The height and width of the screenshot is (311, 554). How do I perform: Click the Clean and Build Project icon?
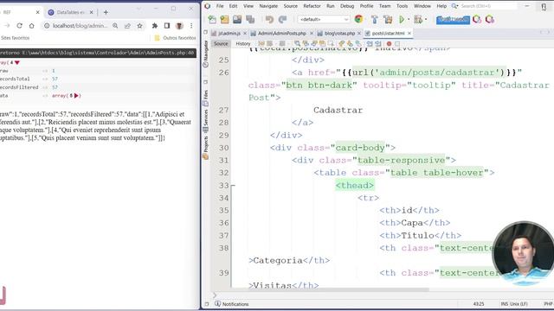(x=388, y=19)
